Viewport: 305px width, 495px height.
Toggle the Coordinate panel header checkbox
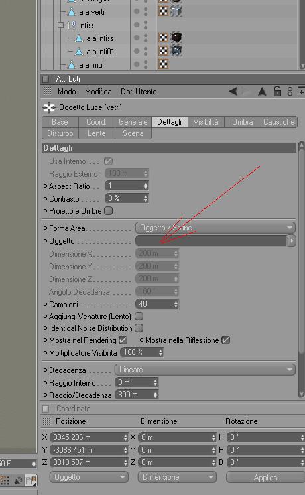[46, 409]
